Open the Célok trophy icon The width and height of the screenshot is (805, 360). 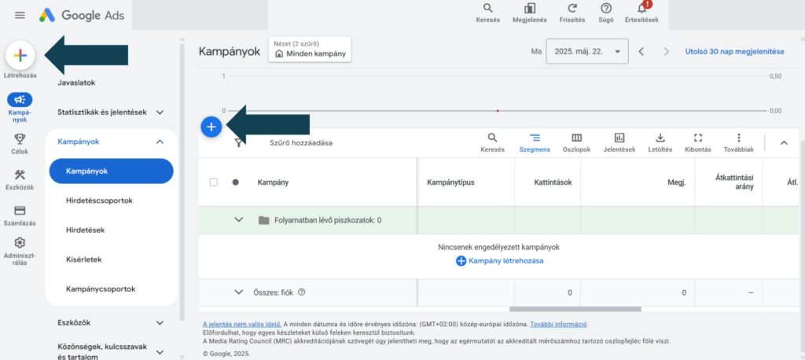pyautogui.click(x=20, y=138)
